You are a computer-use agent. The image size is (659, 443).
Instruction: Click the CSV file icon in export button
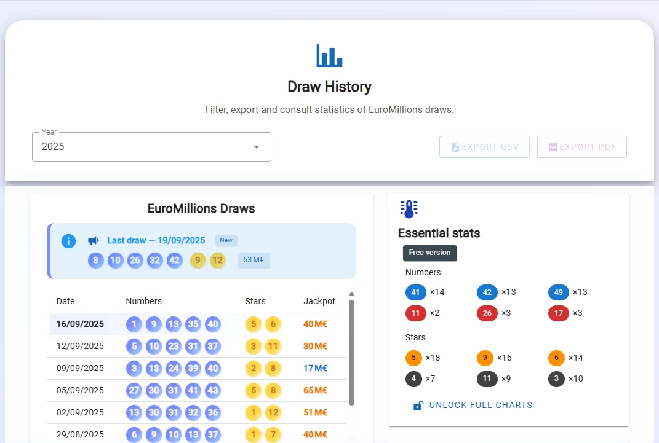(455, 147)
